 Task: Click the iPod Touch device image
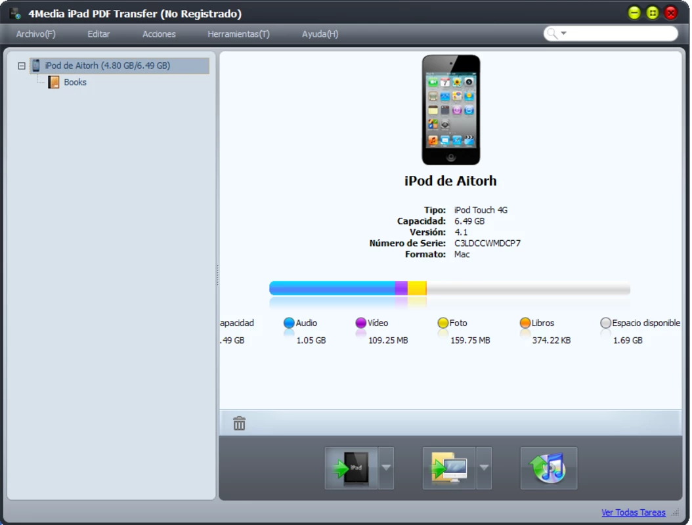tap(450, 110)
